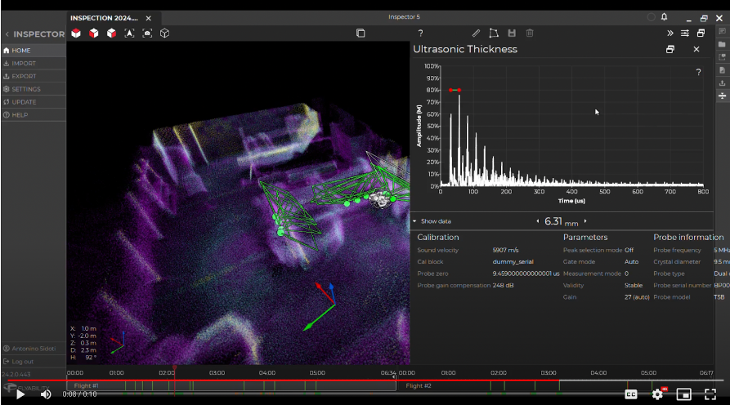
Task: Open the document report icon in right sidebar
Action: tap(722, 70)
